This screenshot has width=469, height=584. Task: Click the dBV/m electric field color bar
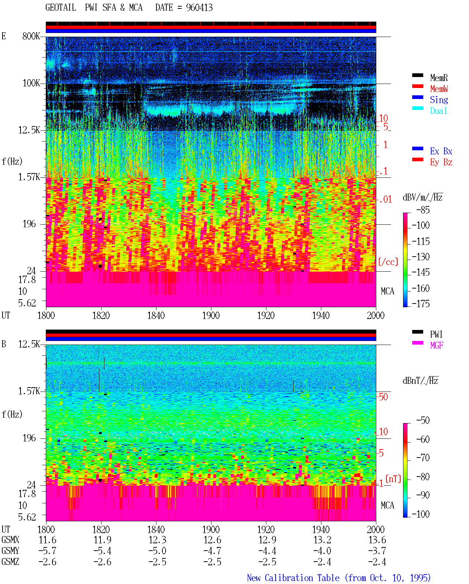405,260
